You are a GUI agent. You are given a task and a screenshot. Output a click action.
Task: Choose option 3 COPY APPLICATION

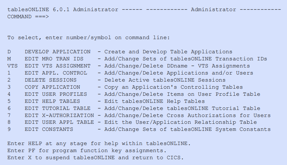click(44, 87)
